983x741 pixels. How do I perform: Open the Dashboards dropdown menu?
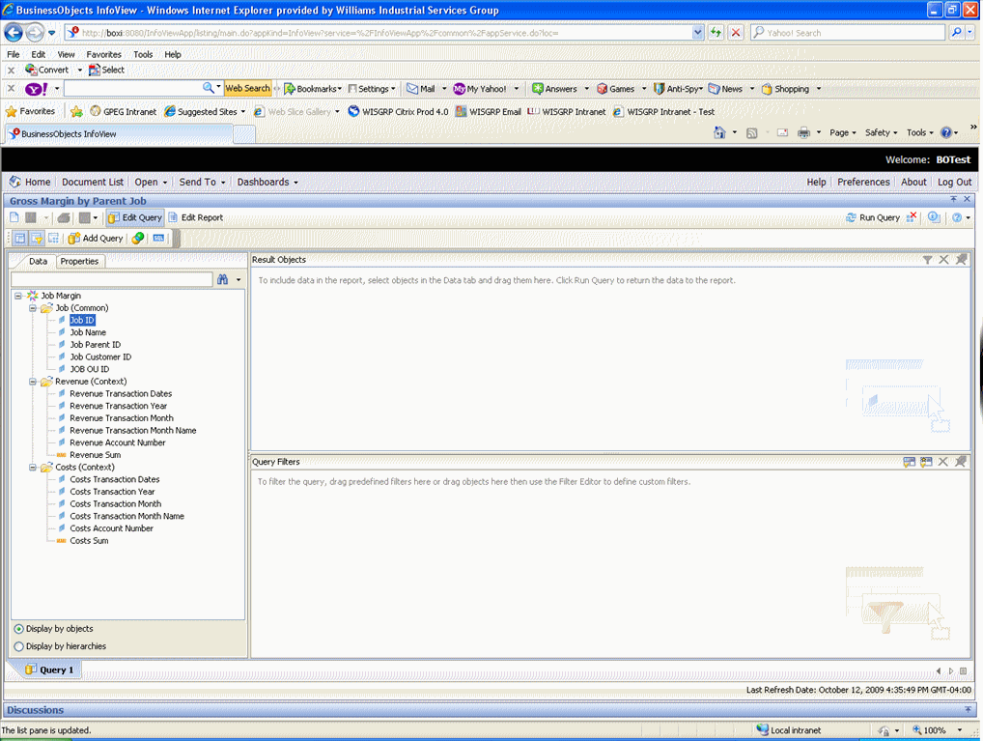click(x=267, y=182)
